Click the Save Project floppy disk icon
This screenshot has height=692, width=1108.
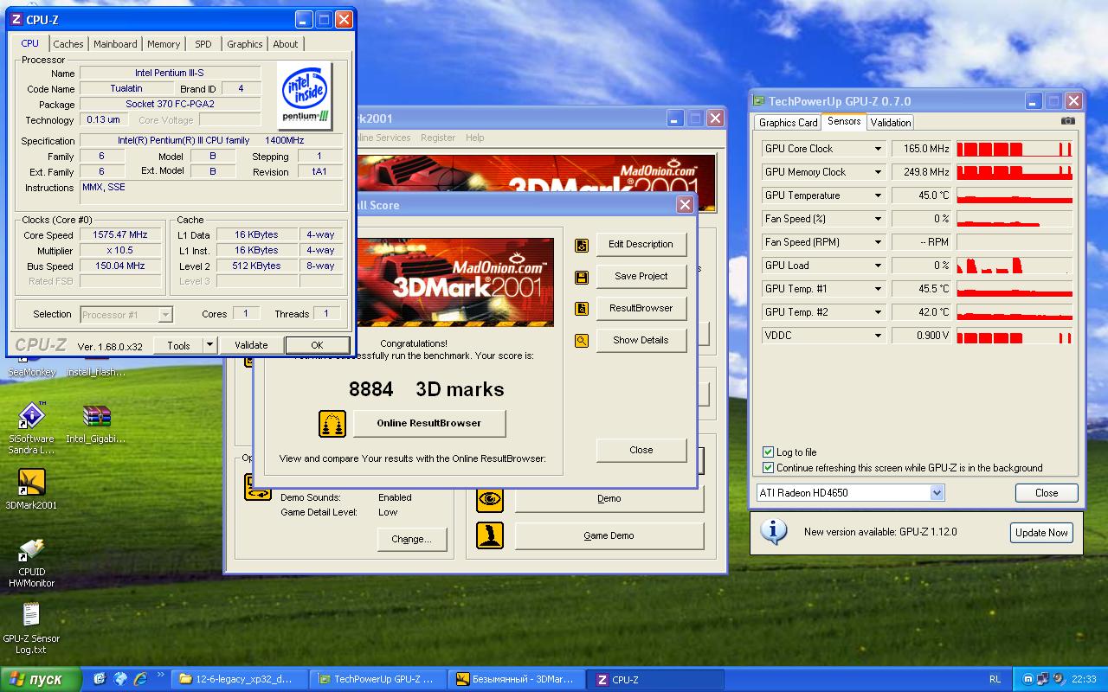click(582, 277)
